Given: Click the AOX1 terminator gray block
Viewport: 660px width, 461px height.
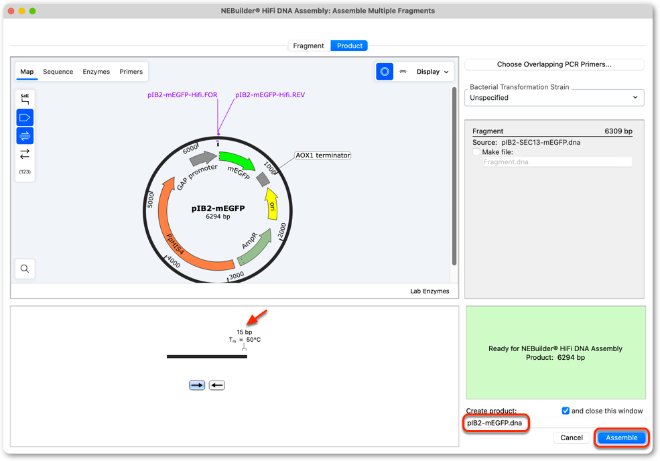Looking at the screenshot, I should click(x=263, y=180).
